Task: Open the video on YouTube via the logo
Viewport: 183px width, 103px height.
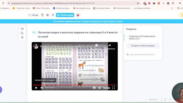Action: (106, 88)
